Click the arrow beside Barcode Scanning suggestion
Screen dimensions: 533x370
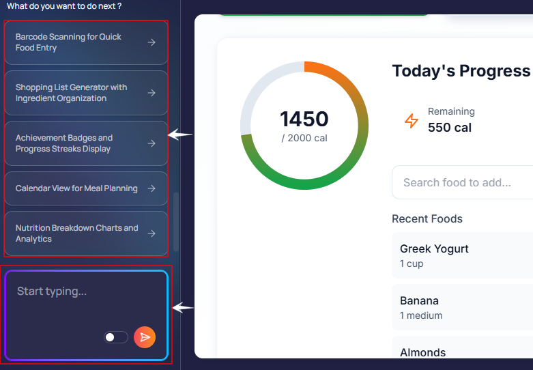pyautogui.click(x=152, y=42)
